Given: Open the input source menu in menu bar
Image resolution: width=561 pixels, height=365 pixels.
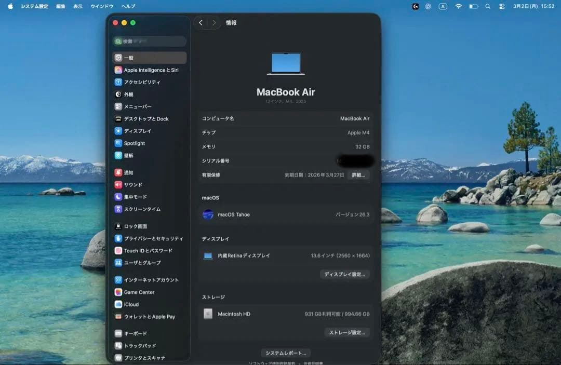Looking at the screenshot, I should click(x=443, y=6).
